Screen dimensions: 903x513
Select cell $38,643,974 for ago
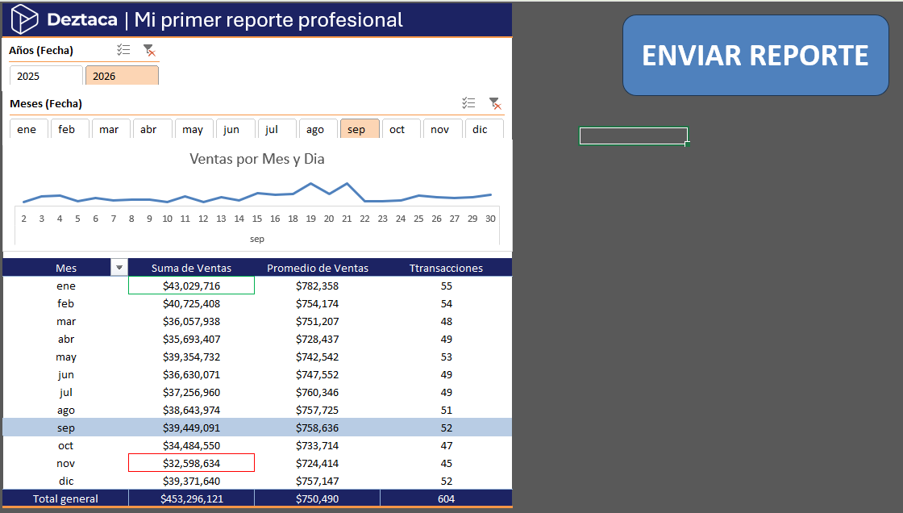pyautogui.click(x=191, y=411)
